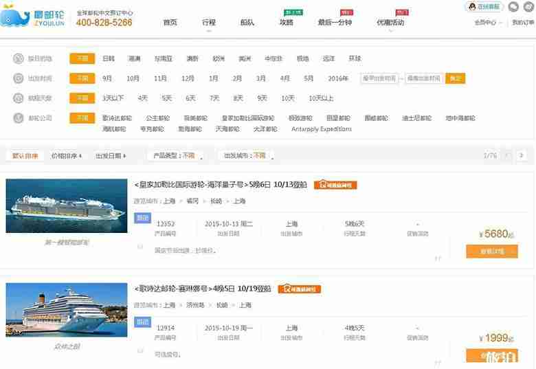Filter company by 歌诗达邮轮
Image resolution: width=536 pixels, height=369 pixels.
coord(117,118)
